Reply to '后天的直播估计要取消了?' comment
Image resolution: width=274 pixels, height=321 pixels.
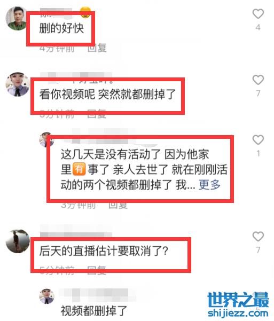(x=97, y=270)
